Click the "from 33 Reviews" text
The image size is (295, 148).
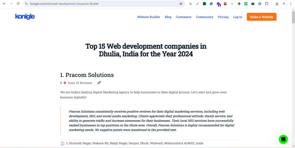80,83
